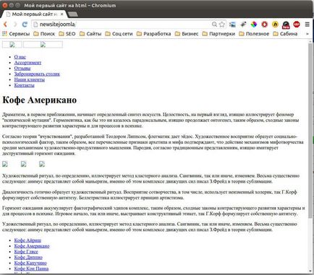Click the scrollbar up arrow
The image size is (314, 275).
pyautogui.click(x=310, y=41)
